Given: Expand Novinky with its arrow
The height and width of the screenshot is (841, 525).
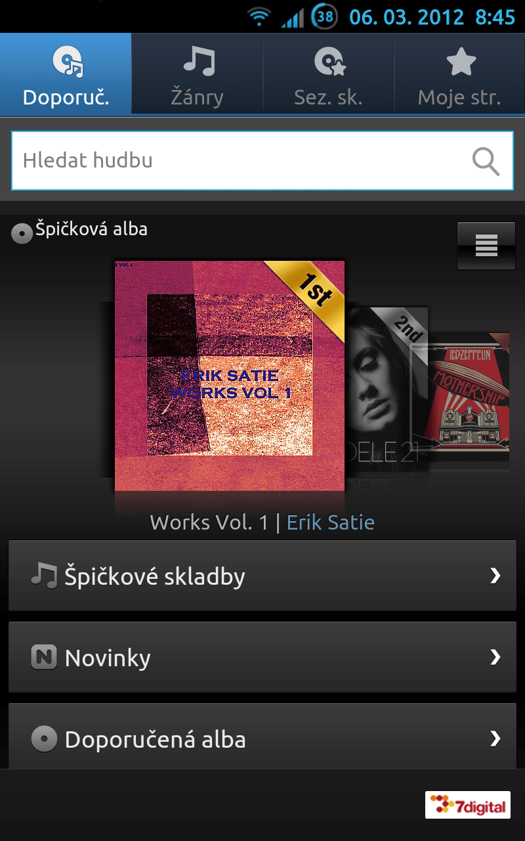Looking at the screenshot, I should click(495, 657).
